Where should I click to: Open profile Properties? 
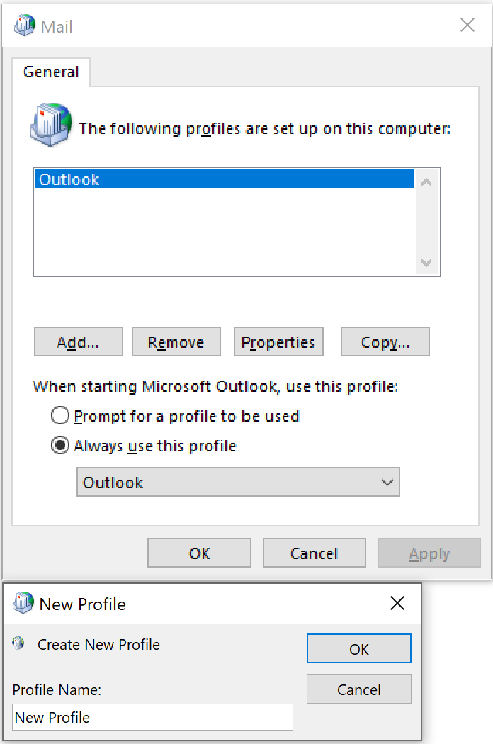click(278, 342)
